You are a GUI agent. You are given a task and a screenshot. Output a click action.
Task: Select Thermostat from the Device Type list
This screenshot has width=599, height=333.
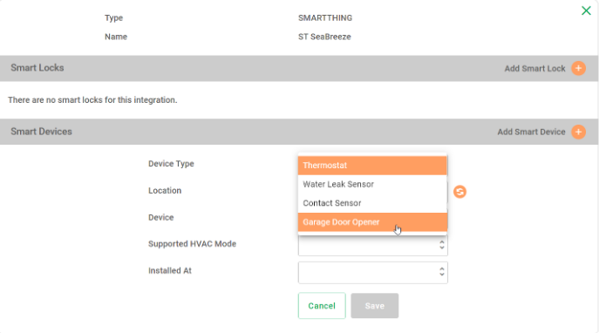[x=372, y=166]
